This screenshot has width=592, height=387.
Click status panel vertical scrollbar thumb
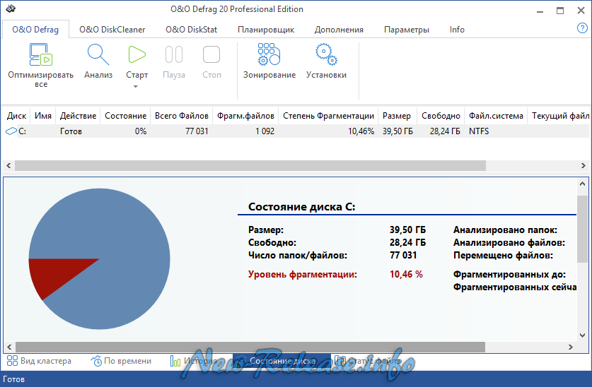tap(583, 229)
